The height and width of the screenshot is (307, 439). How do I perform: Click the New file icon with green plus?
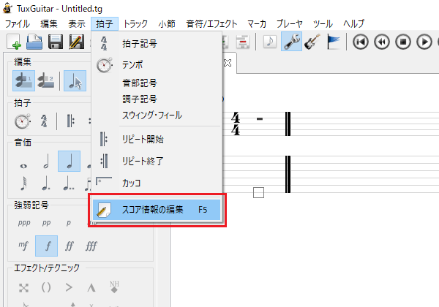pos(14,42)
